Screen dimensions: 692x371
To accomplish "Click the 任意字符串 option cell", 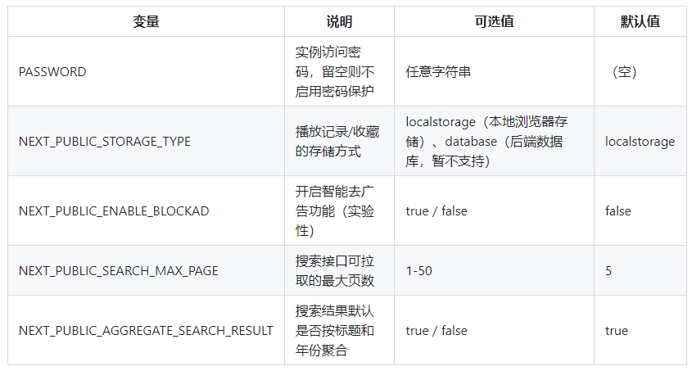I will [438, 72].
